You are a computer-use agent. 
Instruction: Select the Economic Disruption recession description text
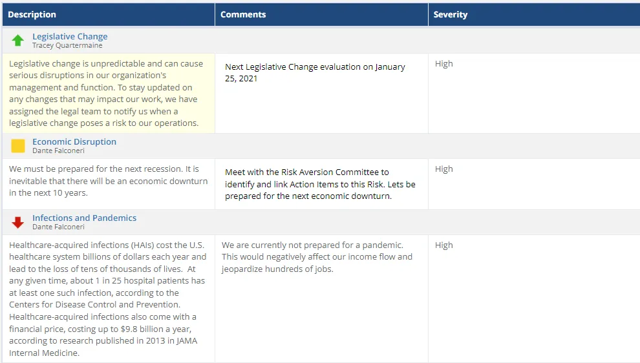pyautogui.click(x=108, y=181)
